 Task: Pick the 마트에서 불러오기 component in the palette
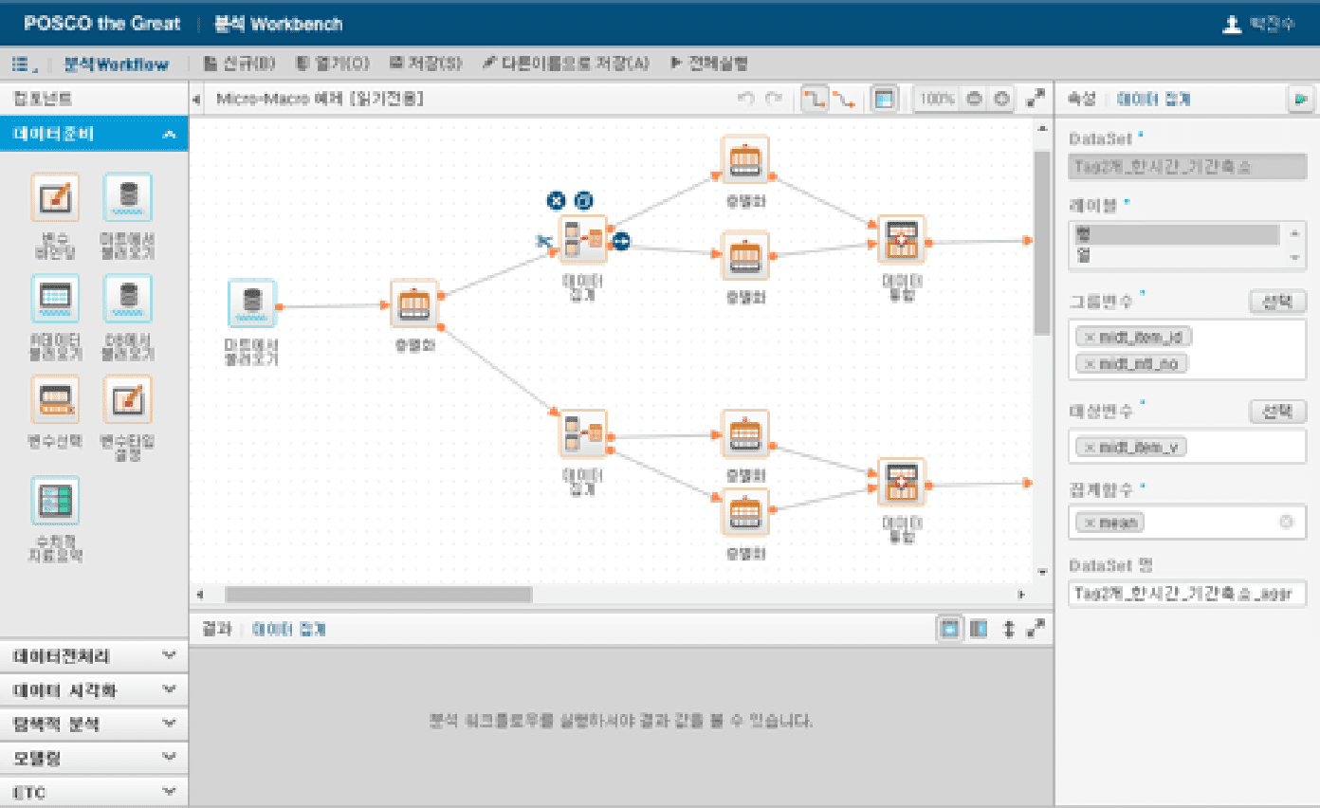[127, 217]
